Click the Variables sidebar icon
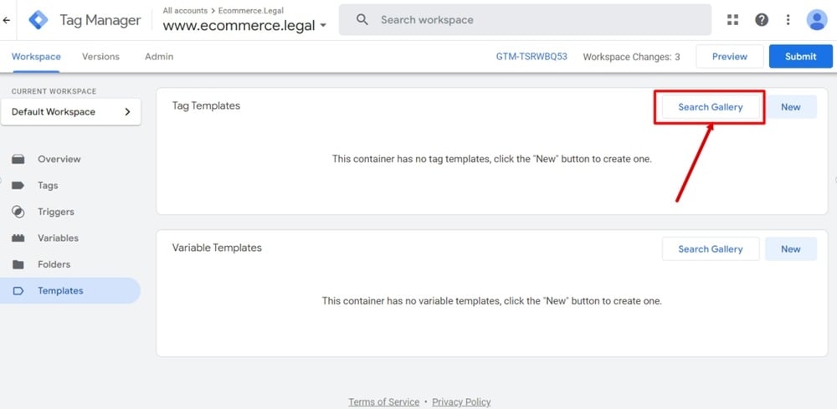This screenshot has height=409, width=837. (x=18, y=238)
